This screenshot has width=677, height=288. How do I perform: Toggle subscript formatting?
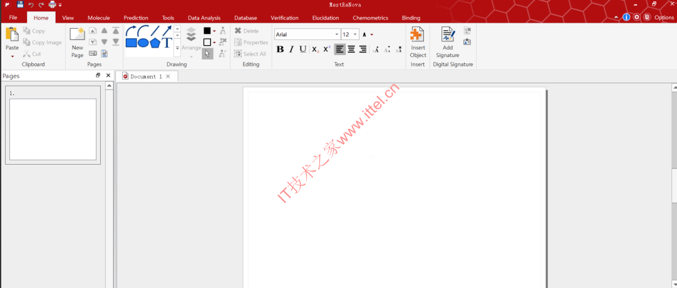315,49
